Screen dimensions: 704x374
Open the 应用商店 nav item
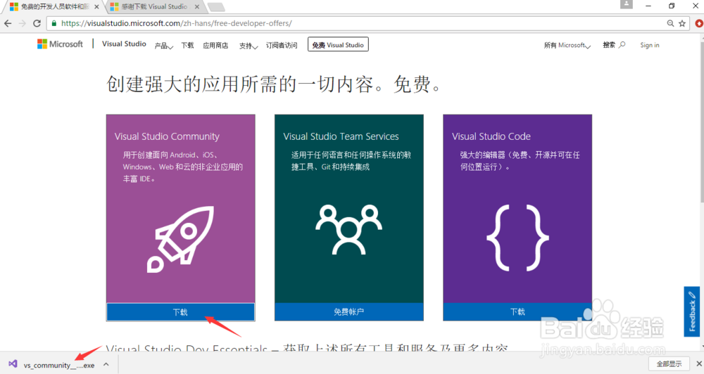(215, 45)
